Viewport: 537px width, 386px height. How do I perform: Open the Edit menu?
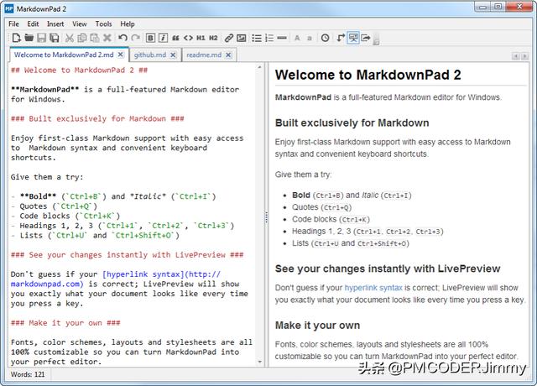pyautogui.click(x=33, y=24)
